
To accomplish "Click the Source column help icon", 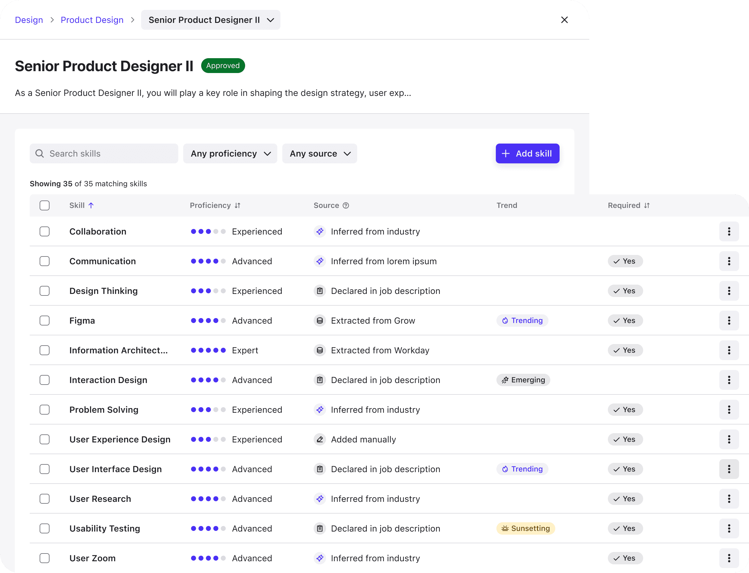I will coord(346,205).
